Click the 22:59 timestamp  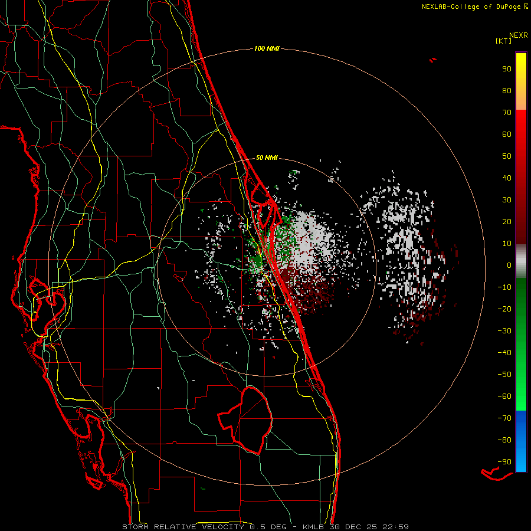(x=396, y=527)
